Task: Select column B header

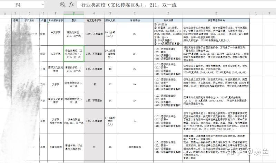Action: pos(15,13)
